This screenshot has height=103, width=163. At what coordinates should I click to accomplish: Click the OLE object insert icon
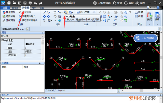point(66,12)
